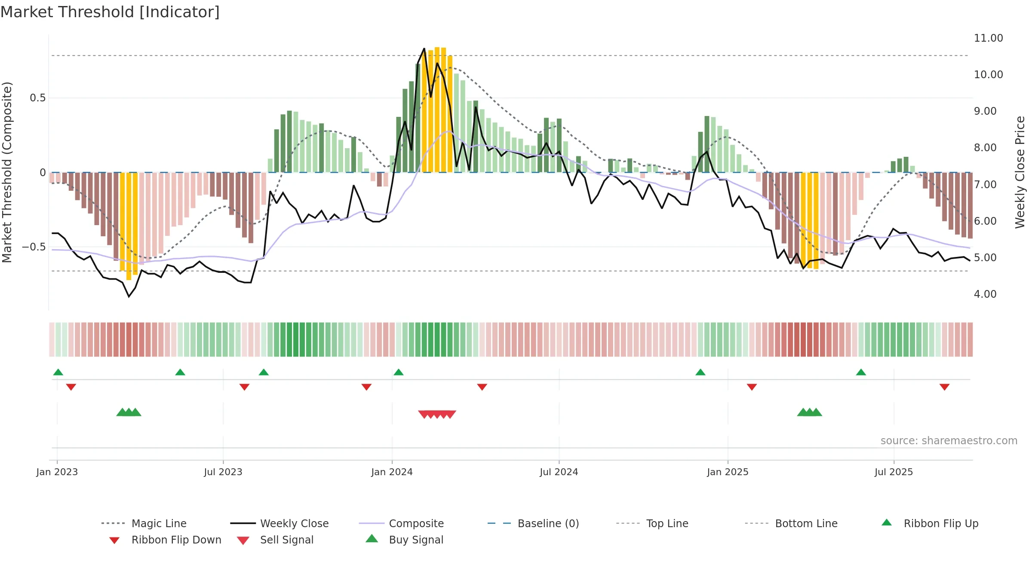The height and width of the screenshot is (580, 1032).
Task: Toggle the Composite legend entry
Action: (x=401, y=523)
